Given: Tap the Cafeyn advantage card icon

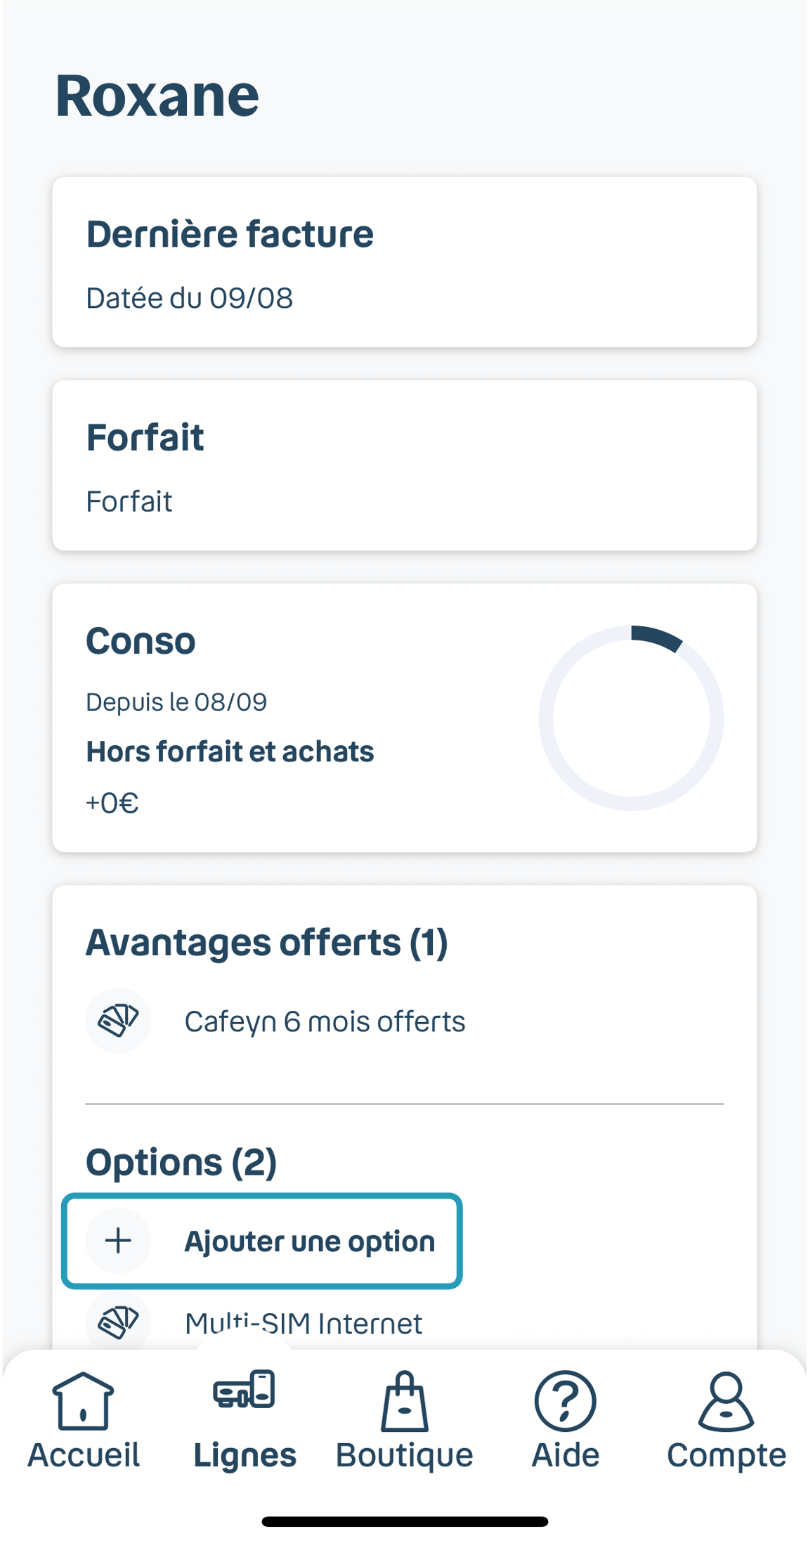Looking at the screenshot, I should pos(118,1021).
